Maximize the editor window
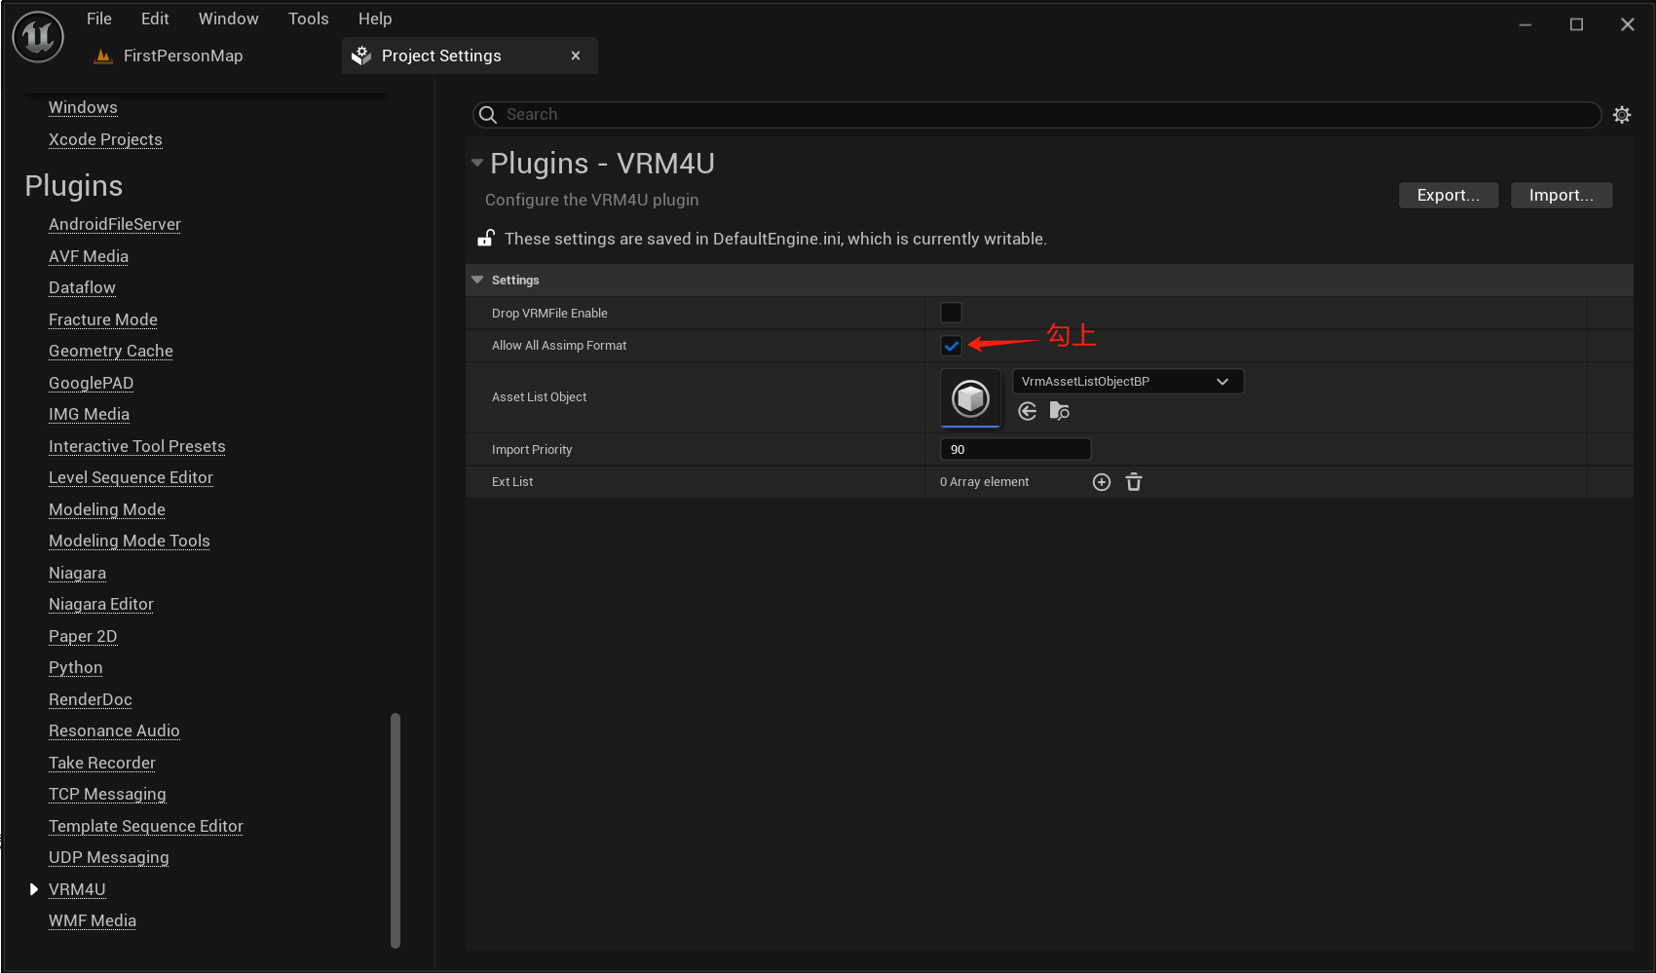Viewport: 1656px width, 973px height. click(x=1576, y=24)
